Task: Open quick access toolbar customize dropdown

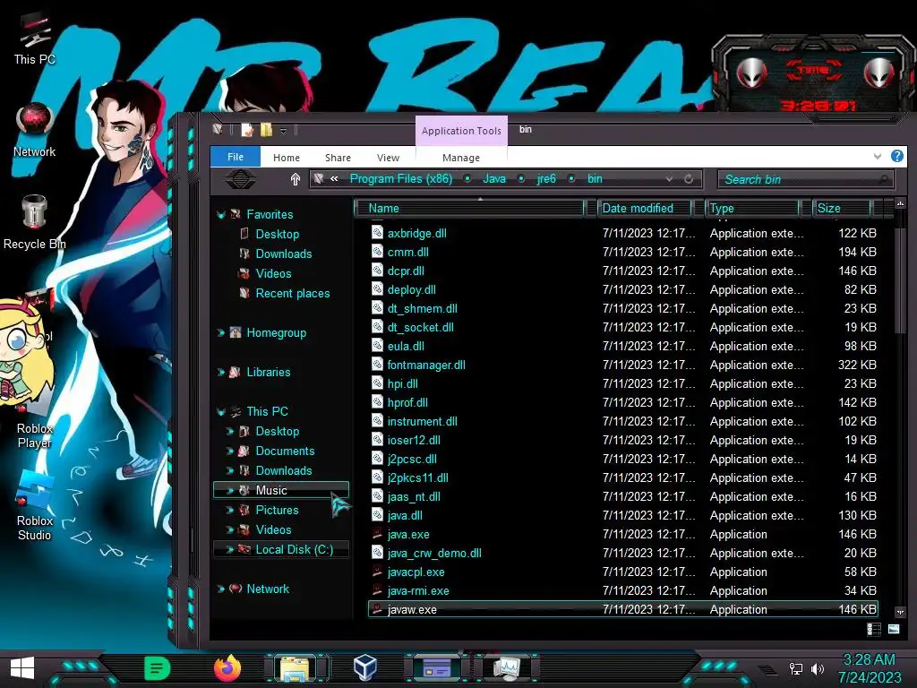Action: (x=283, y=131)
